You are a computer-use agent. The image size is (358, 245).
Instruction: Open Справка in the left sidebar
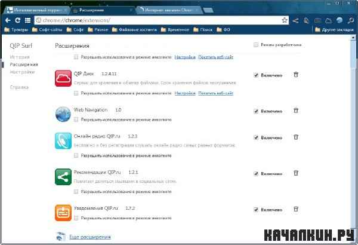19,87
